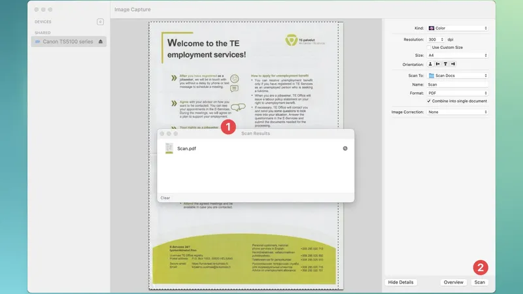Click the Scan Docs folder icon

pyautogui.click(x=431, y=76)
